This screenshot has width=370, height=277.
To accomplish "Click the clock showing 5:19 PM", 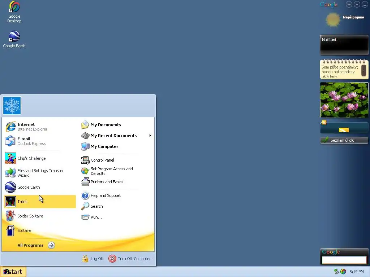I will point(357,272).
